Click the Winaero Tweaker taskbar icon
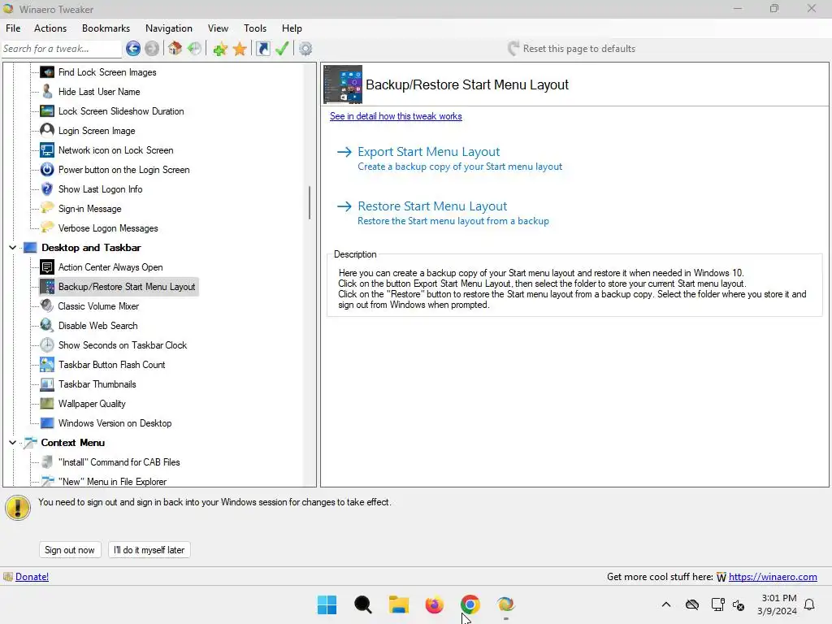Screen dimensions: 832x624 (x=505, y=604)
